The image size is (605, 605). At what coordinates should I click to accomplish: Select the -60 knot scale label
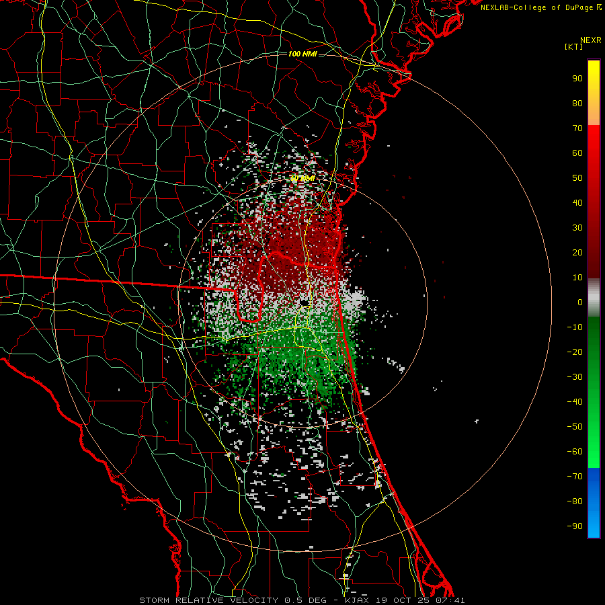coord(575,452)
